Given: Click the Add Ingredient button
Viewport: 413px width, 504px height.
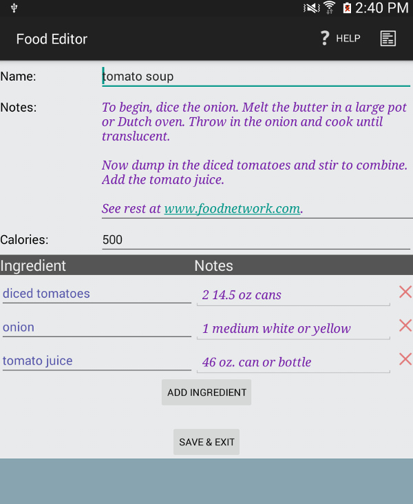Looking at the screenshot, I should 206,392.
